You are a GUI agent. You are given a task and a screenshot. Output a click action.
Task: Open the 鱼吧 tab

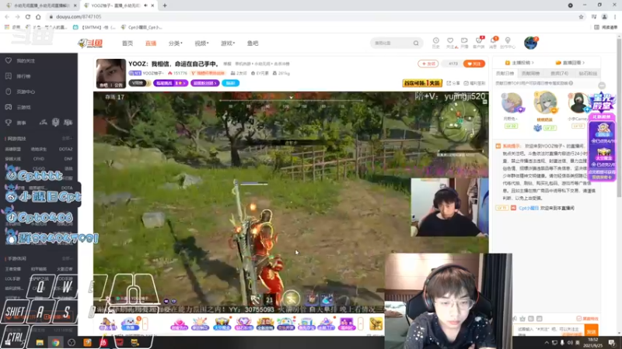coord(253,43)
